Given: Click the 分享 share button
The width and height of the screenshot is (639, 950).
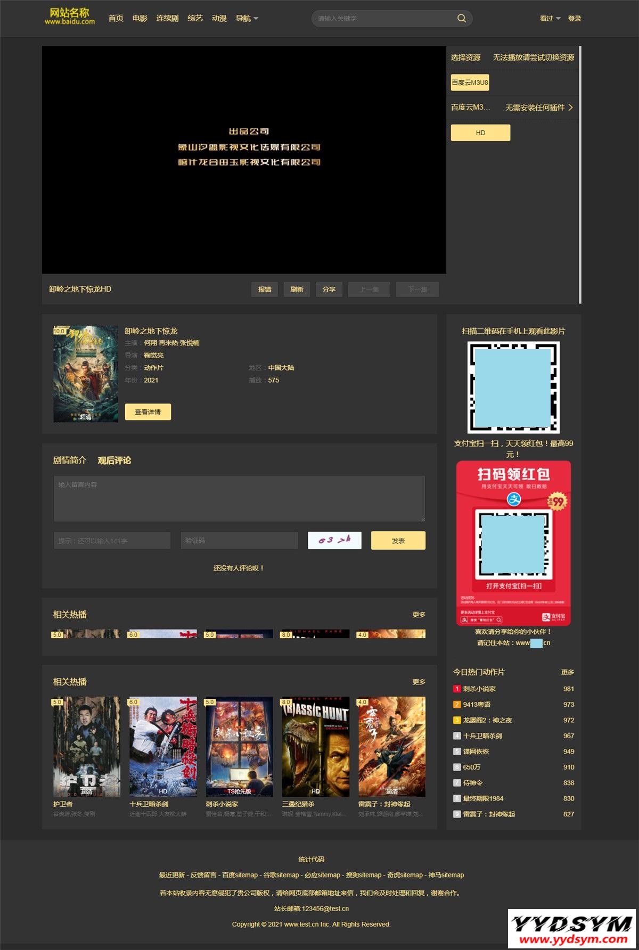Looking at the screenshot, I should [x=329, y=290].
